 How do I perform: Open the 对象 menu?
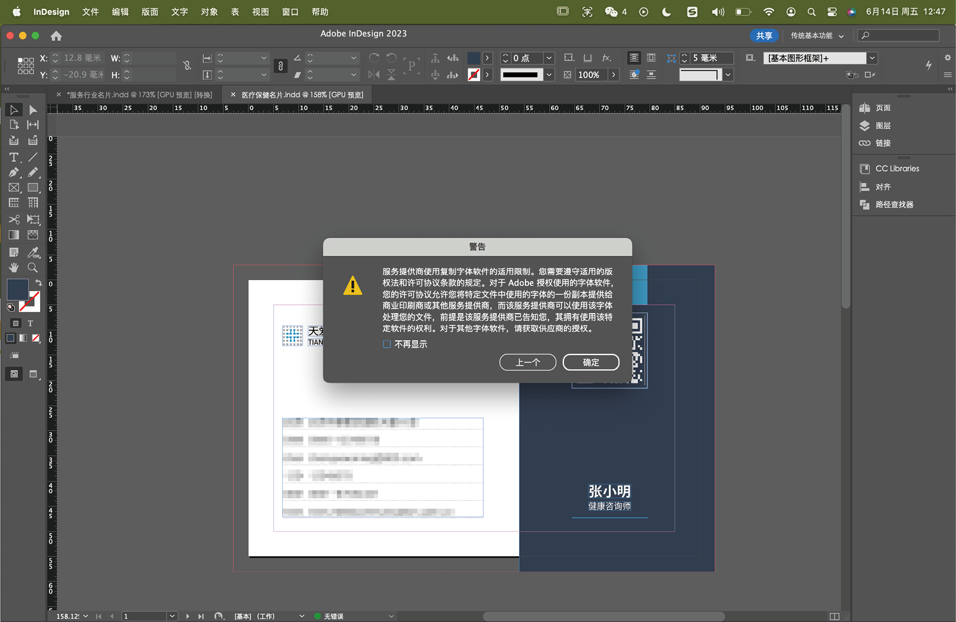click(x=209, y=12)
